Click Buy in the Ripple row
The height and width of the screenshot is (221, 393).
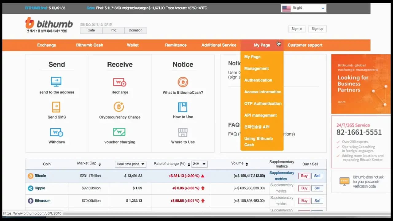pos(304,188)
